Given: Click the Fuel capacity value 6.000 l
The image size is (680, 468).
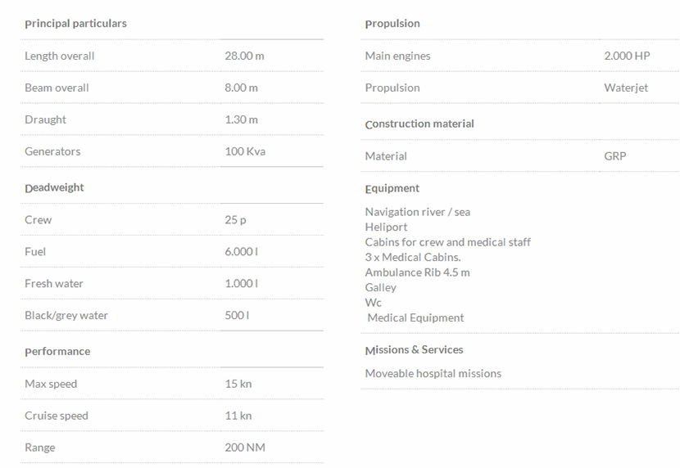Looking at the screenshot, I should point(241,252).
